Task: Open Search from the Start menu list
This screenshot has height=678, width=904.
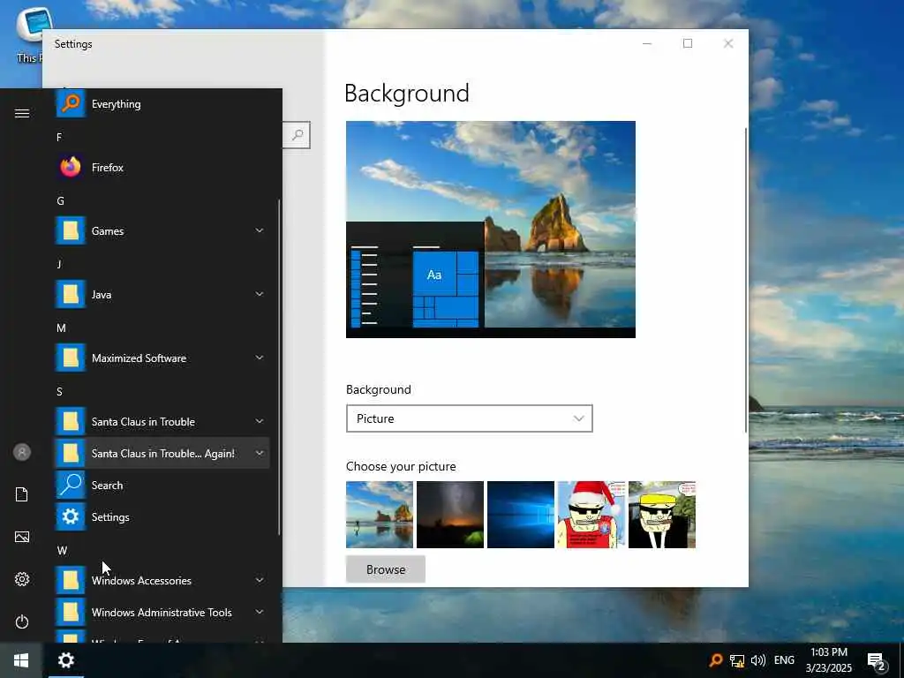Action: pos(162,485)
